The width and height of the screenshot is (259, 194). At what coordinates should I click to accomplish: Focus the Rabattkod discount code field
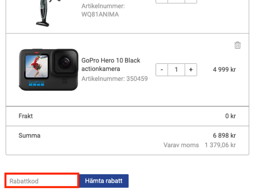(42, 181)
